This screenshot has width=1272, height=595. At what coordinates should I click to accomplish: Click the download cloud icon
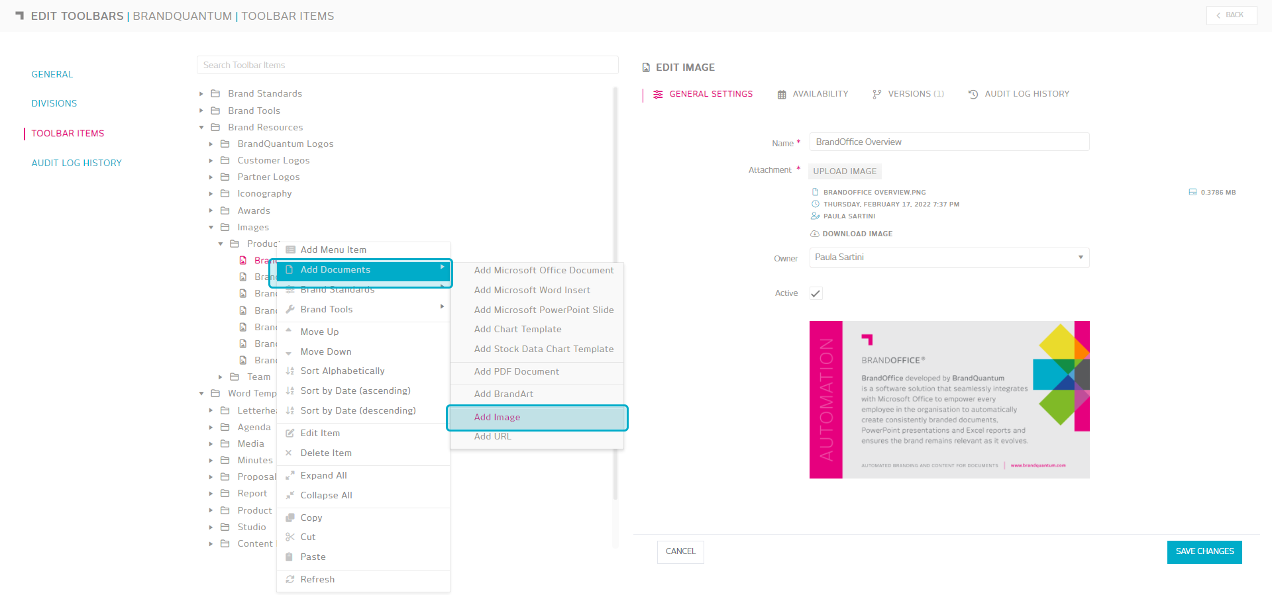click(x=815, y=234)
